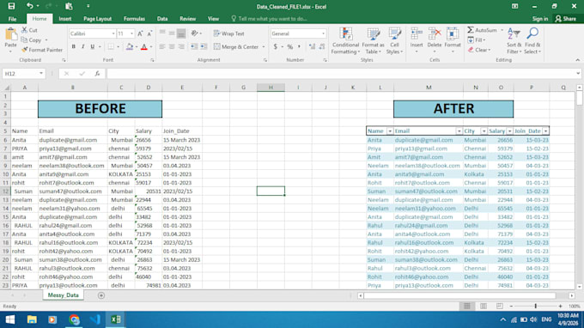Switch to Normal view in status bar
Image resolution: width=584 pixels, height=328 pixels.
click(466, 306)
